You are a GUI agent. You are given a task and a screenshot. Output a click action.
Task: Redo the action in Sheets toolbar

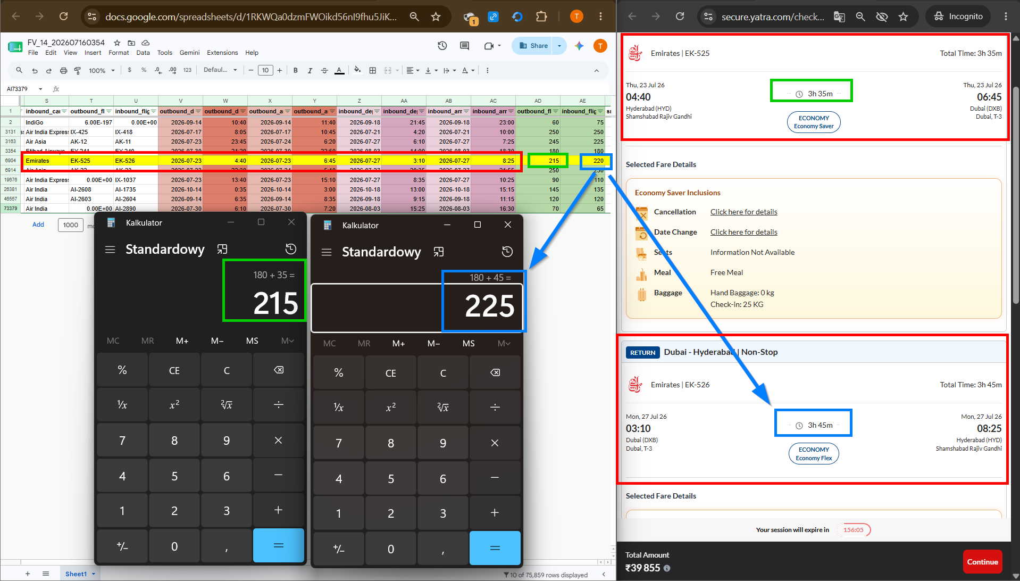(49, 70)
